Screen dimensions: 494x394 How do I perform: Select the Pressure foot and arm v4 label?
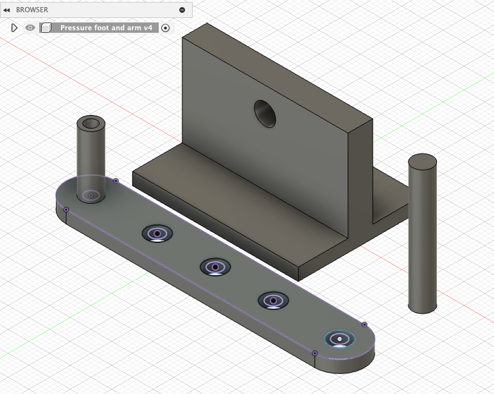(106, 28)
